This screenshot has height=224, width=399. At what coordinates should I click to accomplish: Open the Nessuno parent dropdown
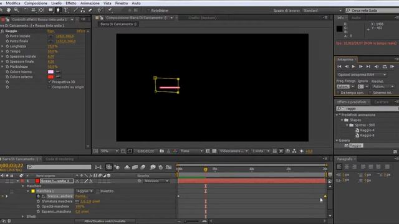tap(156, 181)
